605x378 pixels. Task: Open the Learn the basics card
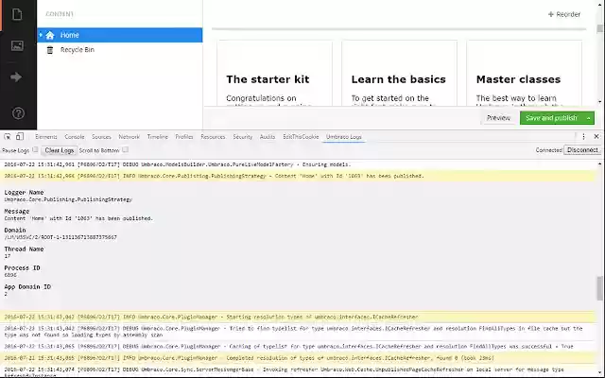[x=399, y=74]
